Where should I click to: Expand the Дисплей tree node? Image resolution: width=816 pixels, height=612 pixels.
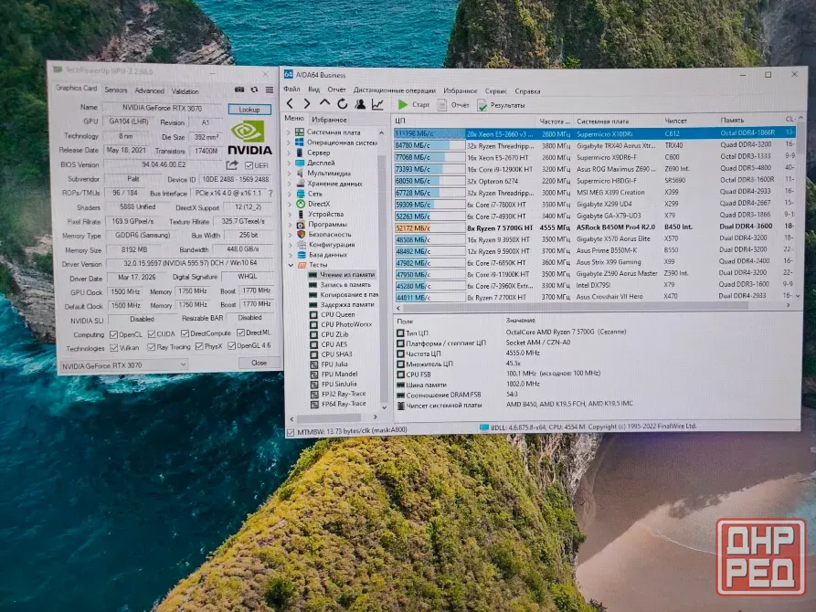[x=289, y=163]
